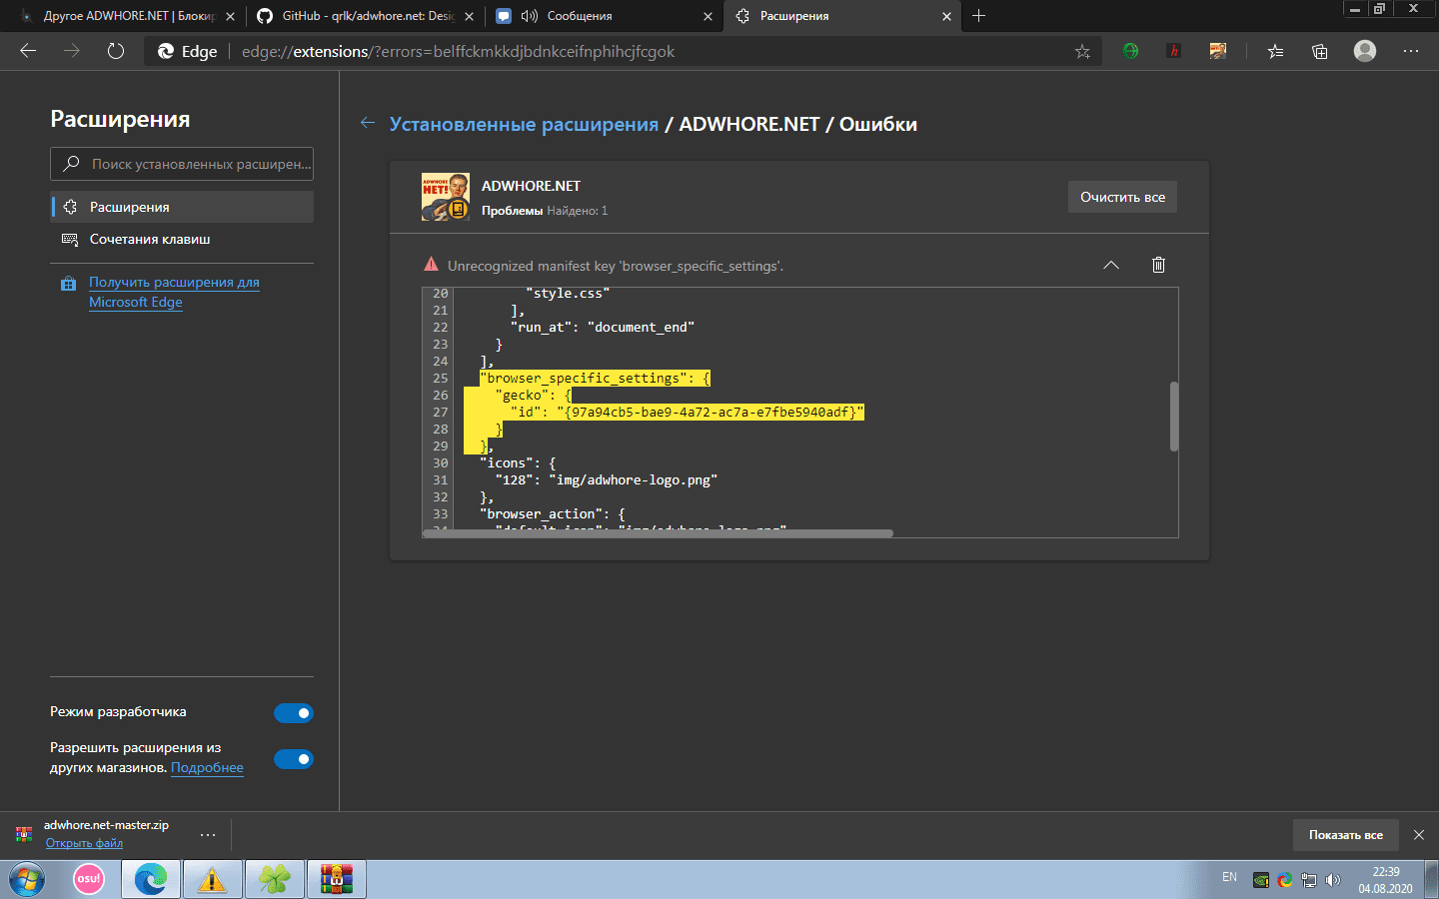Click the Подробнее link

click(207, 767)
